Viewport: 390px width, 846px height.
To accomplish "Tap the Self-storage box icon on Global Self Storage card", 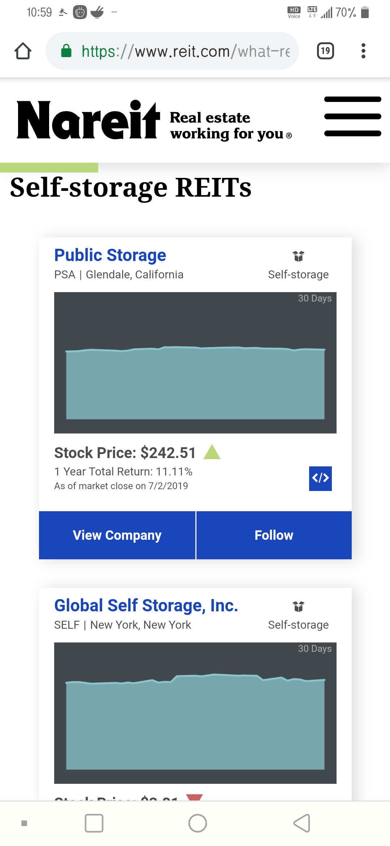I will pyautogui.click(x=298, y=606).
